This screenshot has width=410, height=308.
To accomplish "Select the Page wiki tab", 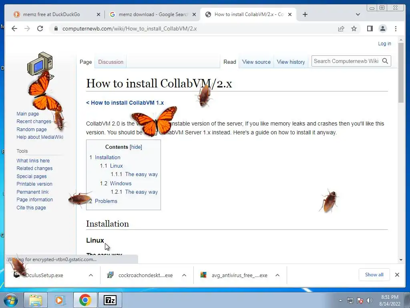I will point(86,62).
